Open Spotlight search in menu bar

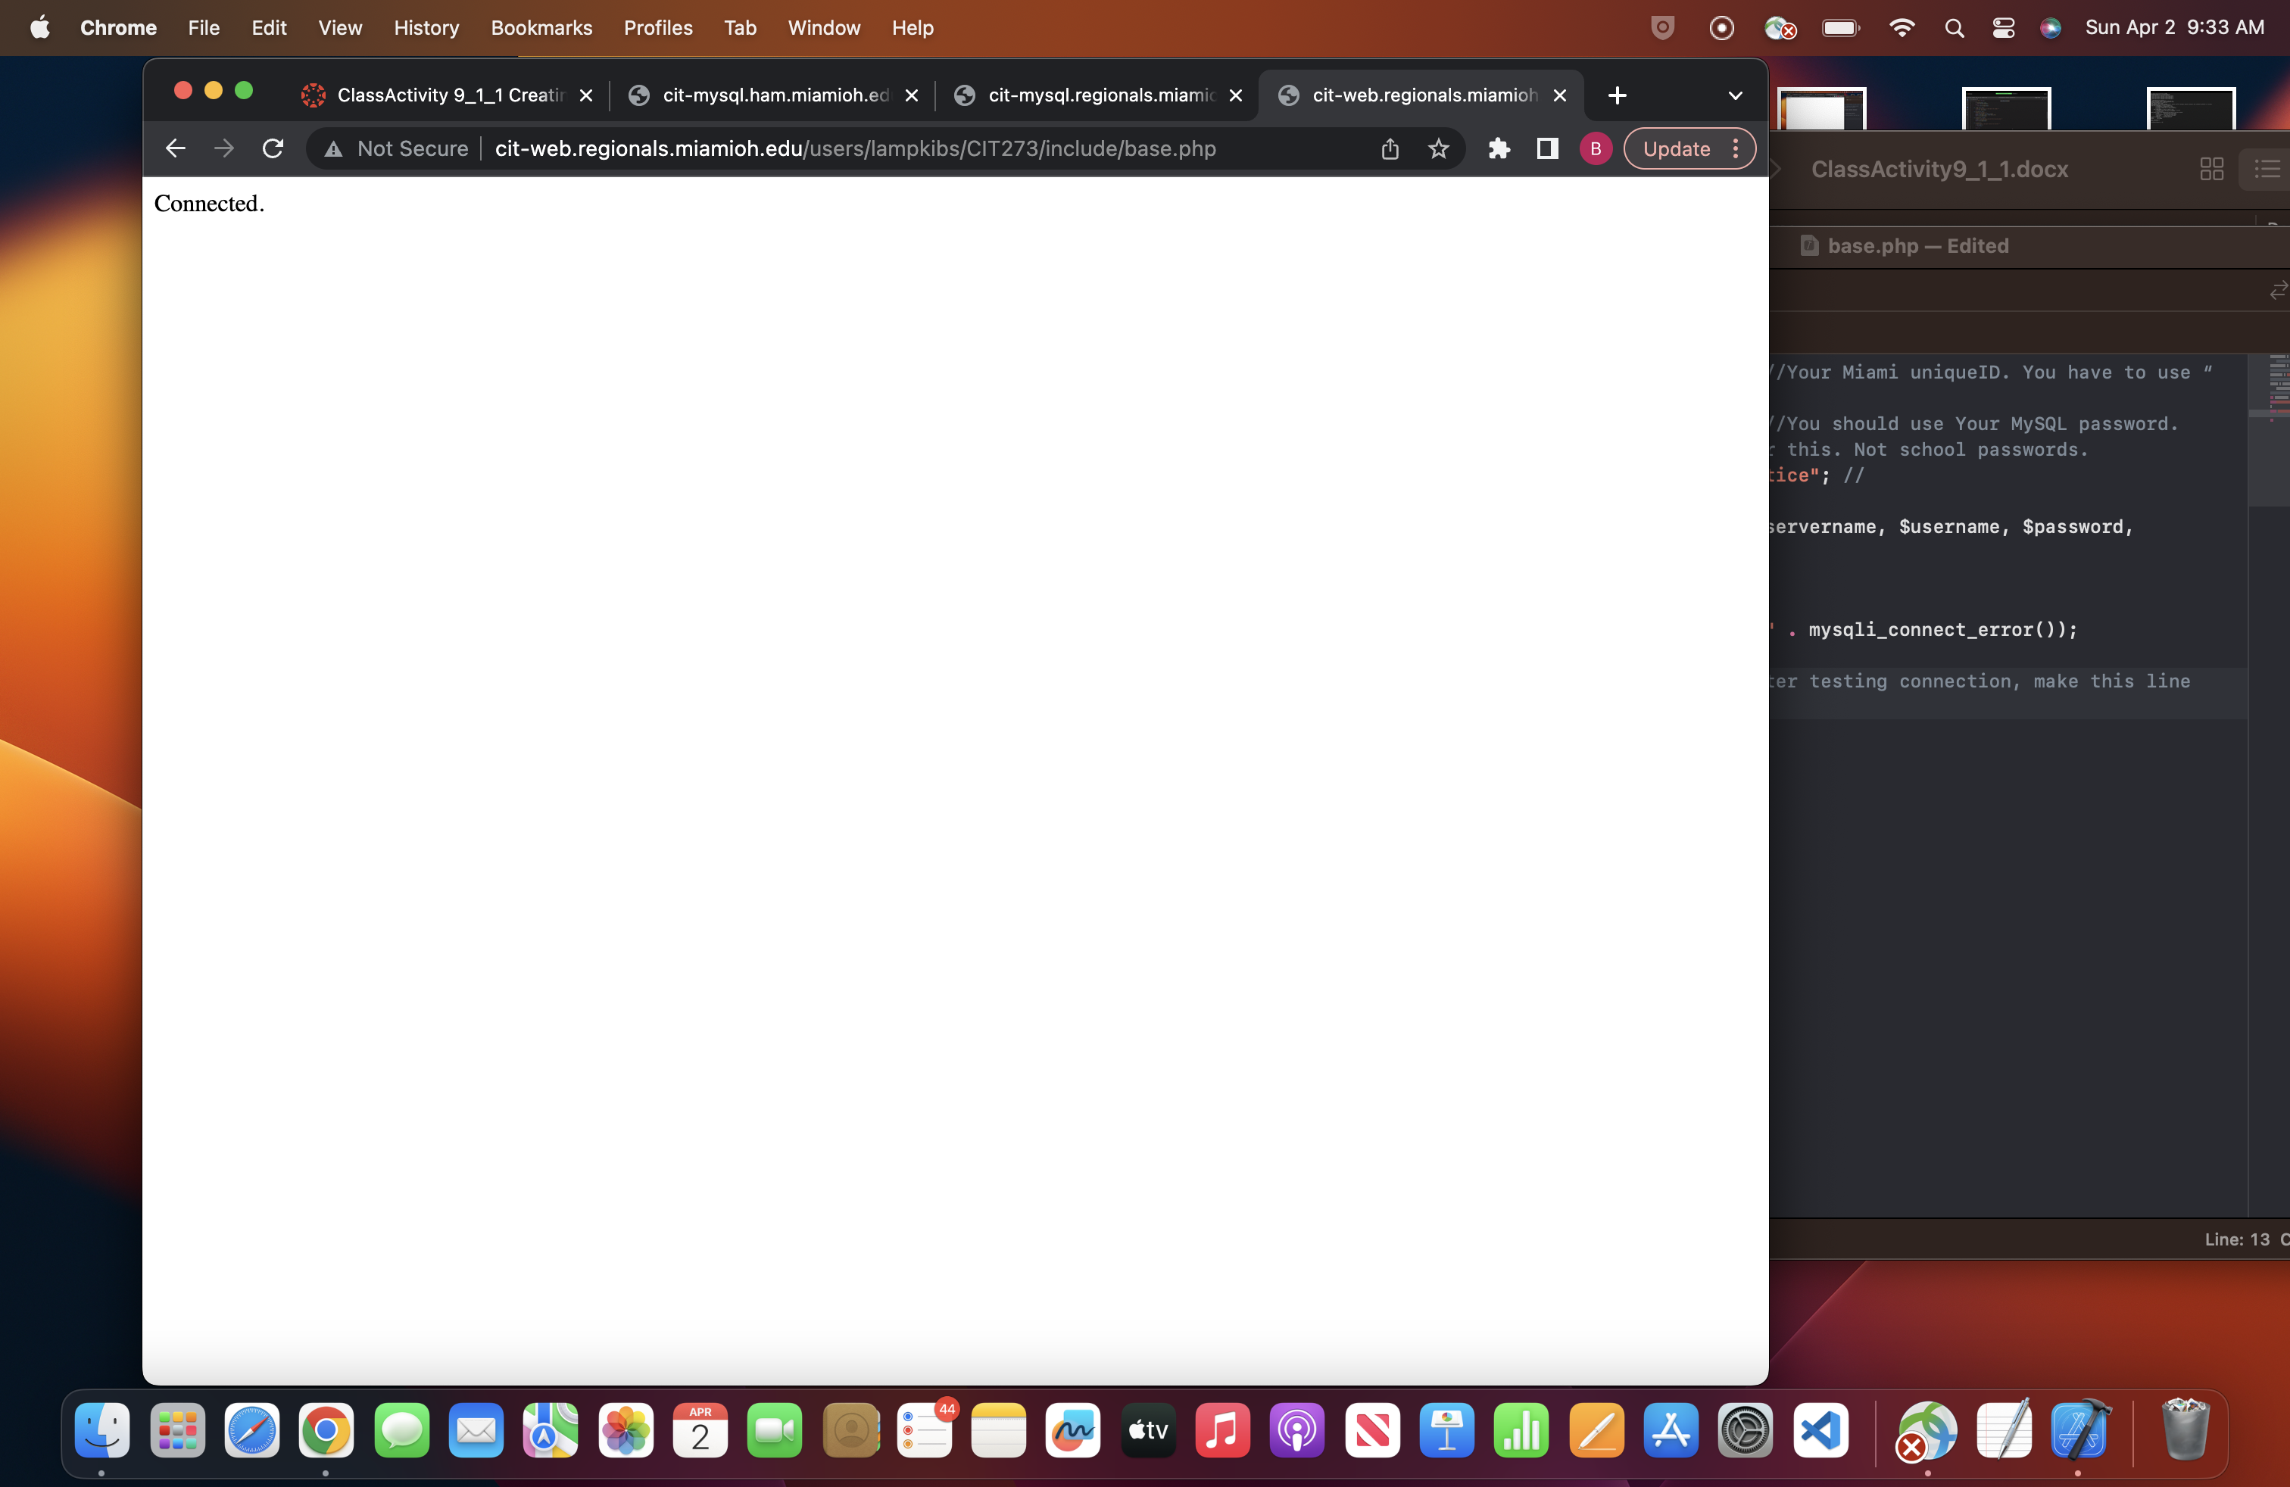(1953, 28)
